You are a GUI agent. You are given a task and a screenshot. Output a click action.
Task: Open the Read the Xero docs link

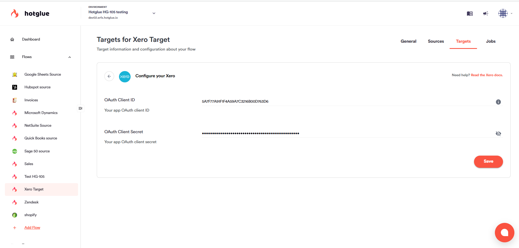[x=487, y=75]
